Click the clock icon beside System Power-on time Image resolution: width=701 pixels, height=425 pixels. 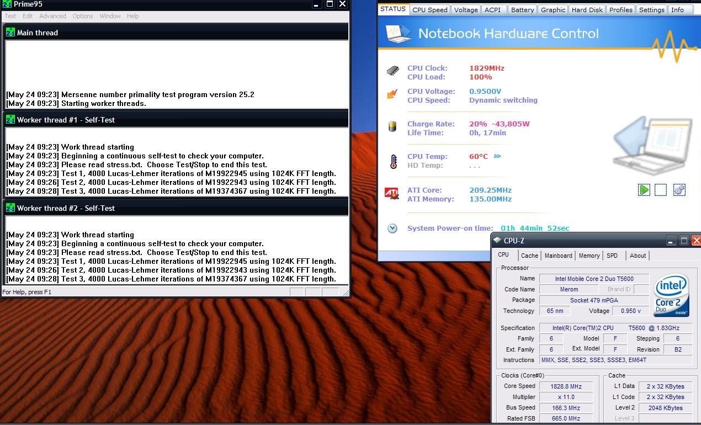tap(392, 228)
